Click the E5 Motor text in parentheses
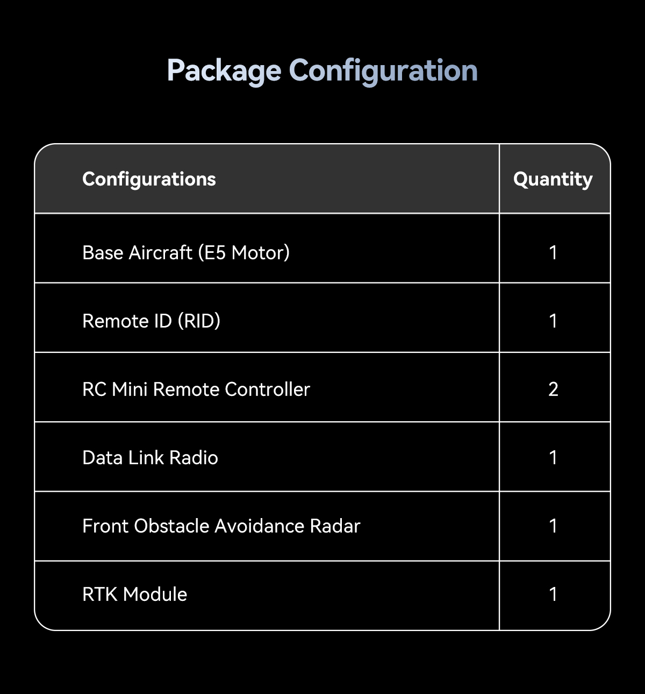The height and width of the screenshot is (694, 645). (x=244, y=252)
